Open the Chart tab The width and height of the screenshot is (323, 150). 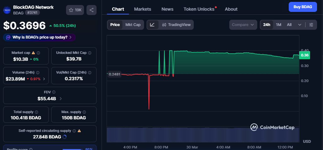[118, 9]
